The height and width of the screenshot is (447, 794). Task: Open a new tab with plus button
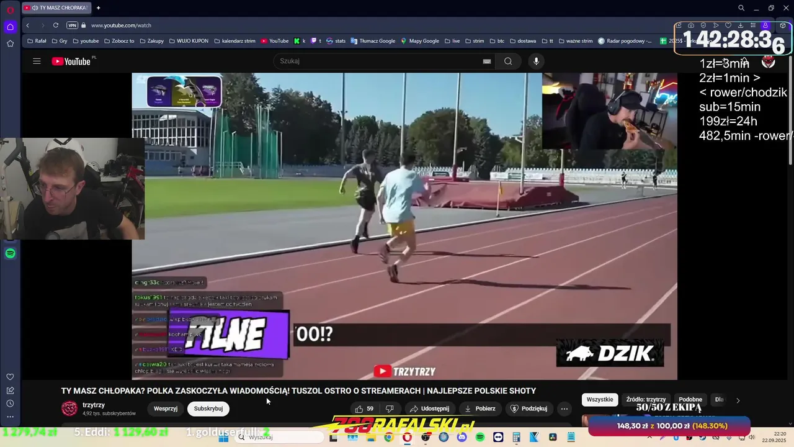[x=98, y=8]
